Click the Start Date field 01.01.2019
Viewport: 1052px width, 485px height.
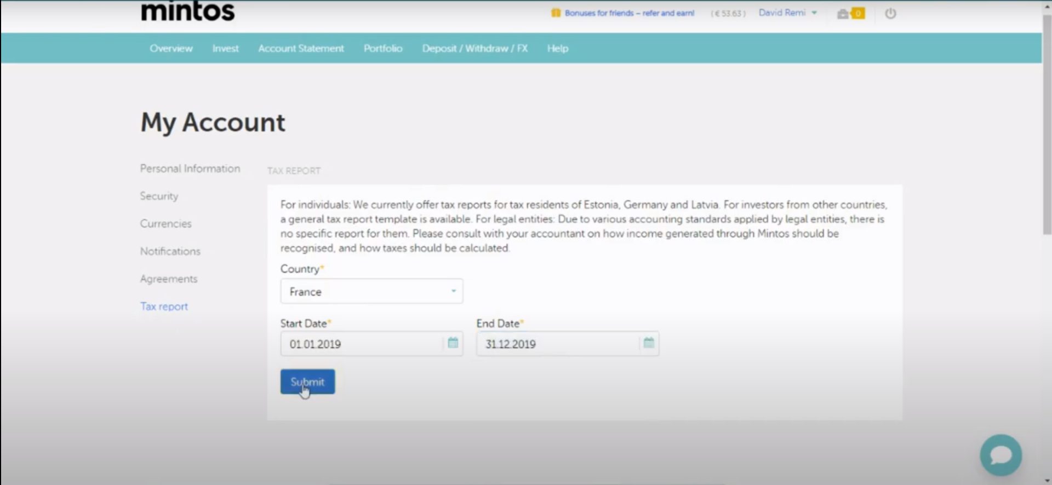pyautogui.click(x=371, y=344)
